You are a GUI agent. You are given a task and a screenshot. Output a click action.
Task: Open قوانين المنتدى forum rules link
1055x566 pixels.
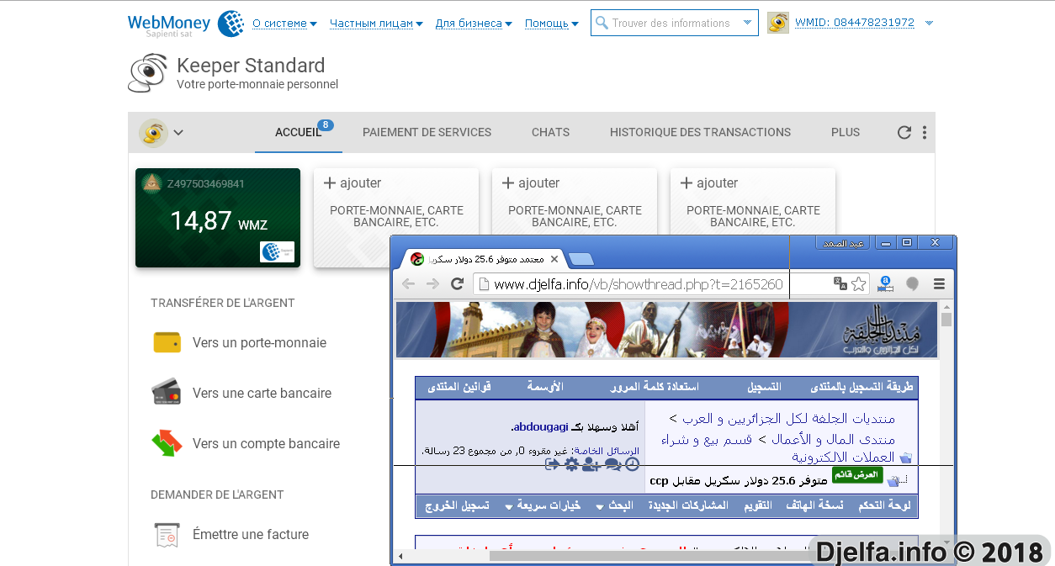pos(459,387)
